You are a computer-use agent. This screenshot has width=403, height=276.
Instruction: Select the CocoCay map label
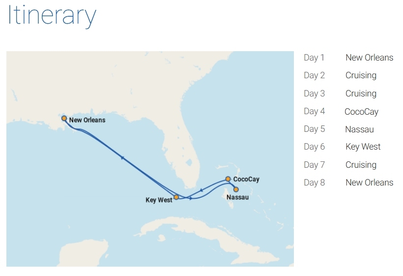(x=246, y=179)
